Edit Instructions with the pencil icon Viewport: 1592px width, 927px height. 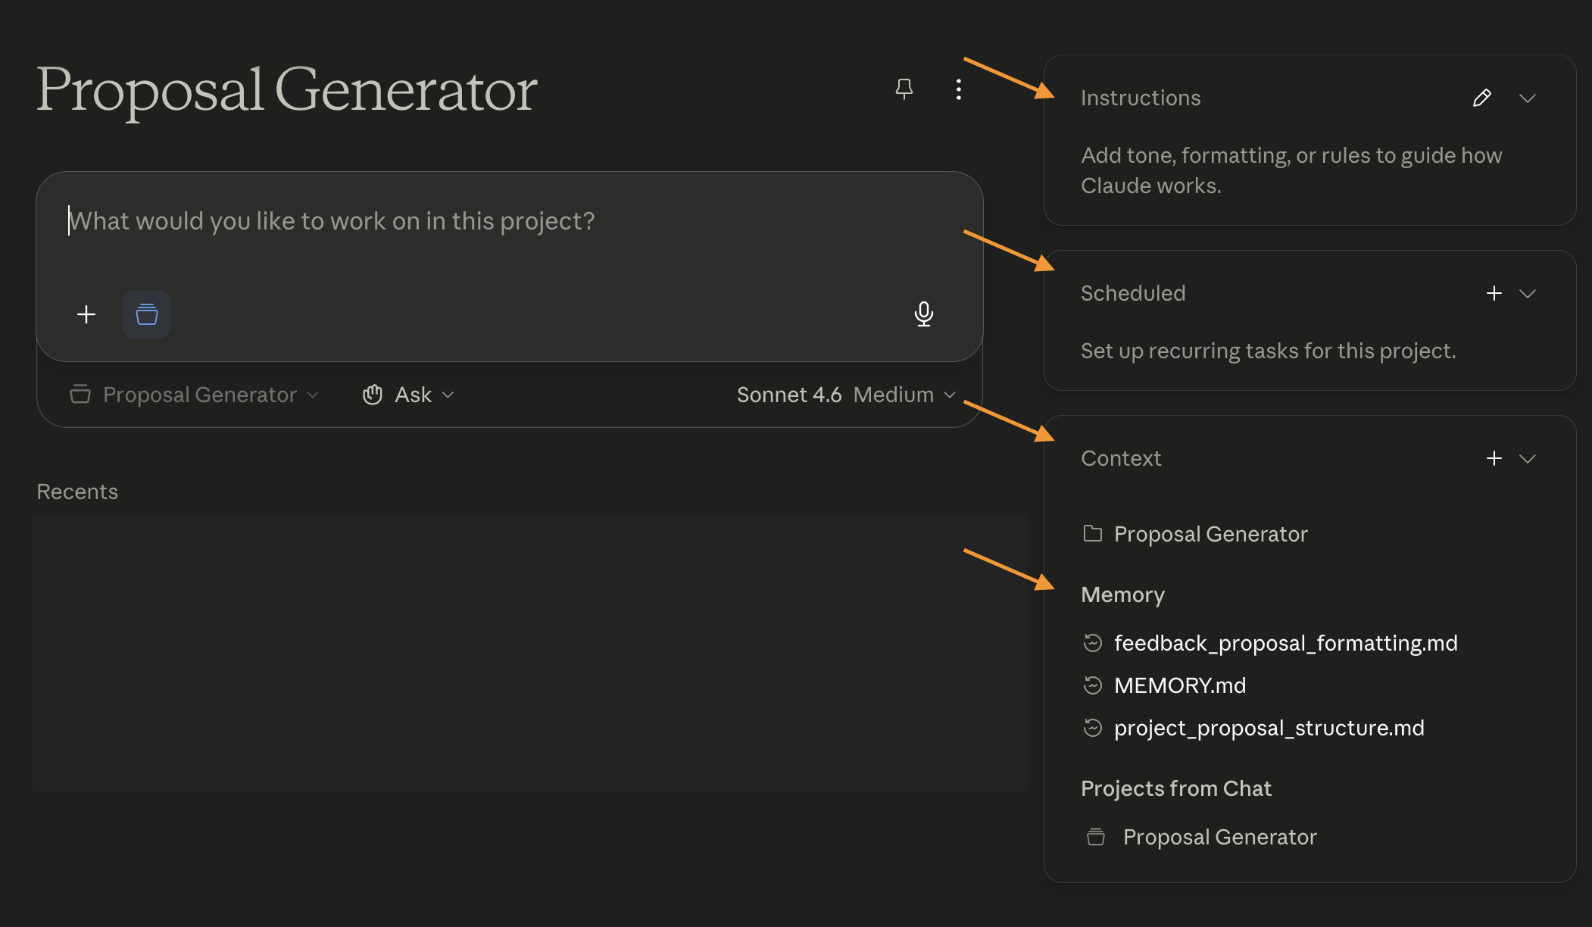coord(1482,98)
